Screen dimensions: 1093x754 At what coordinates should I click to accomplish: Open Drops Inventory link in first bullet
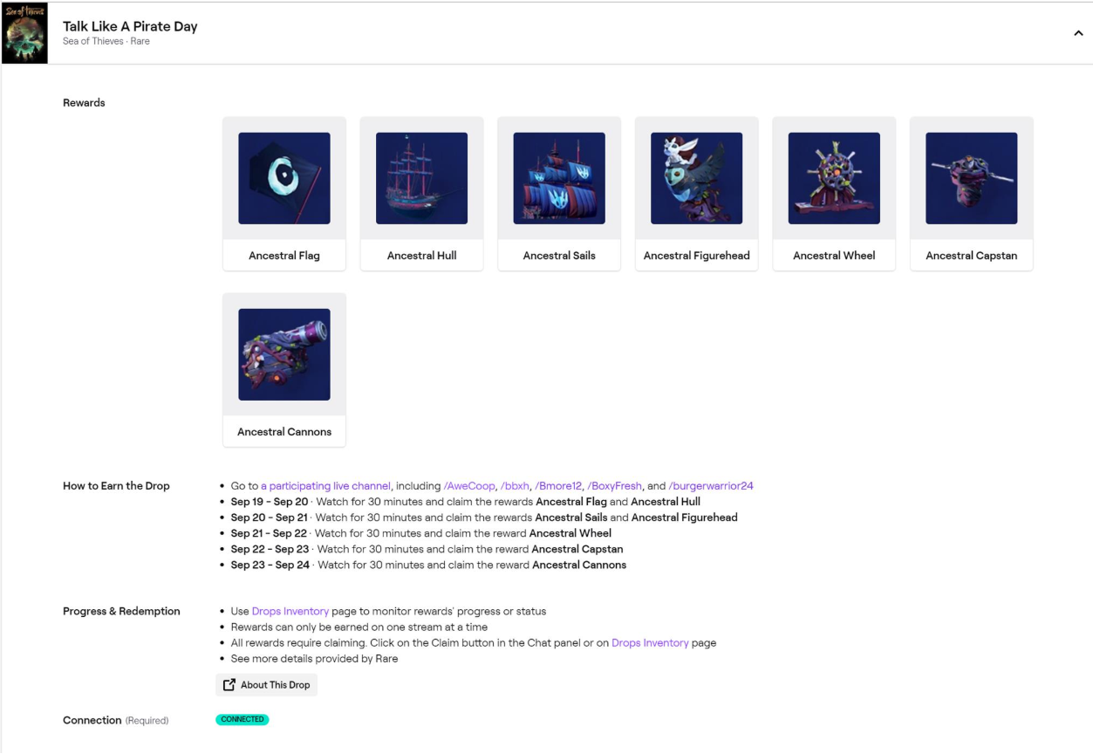pyautogui.click(x=290, y=612)
